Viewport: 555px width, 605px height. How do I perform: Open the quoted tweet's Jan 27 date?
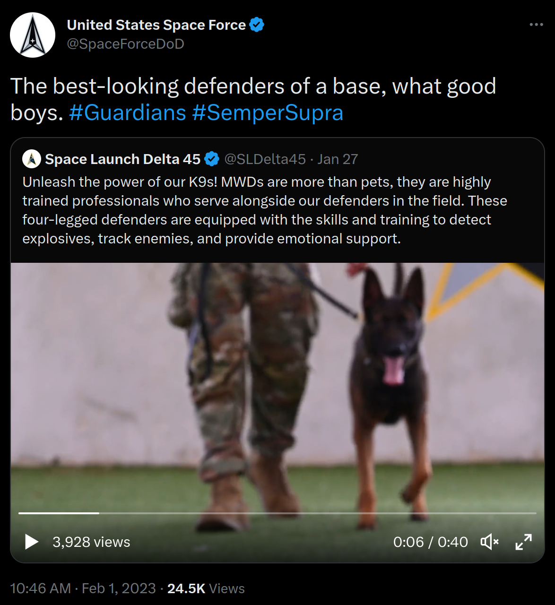[338, 159]
